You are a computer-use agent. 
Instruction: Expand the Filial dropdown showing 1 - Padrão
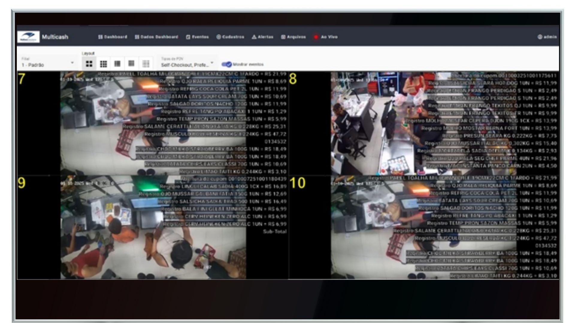point(48,63)
